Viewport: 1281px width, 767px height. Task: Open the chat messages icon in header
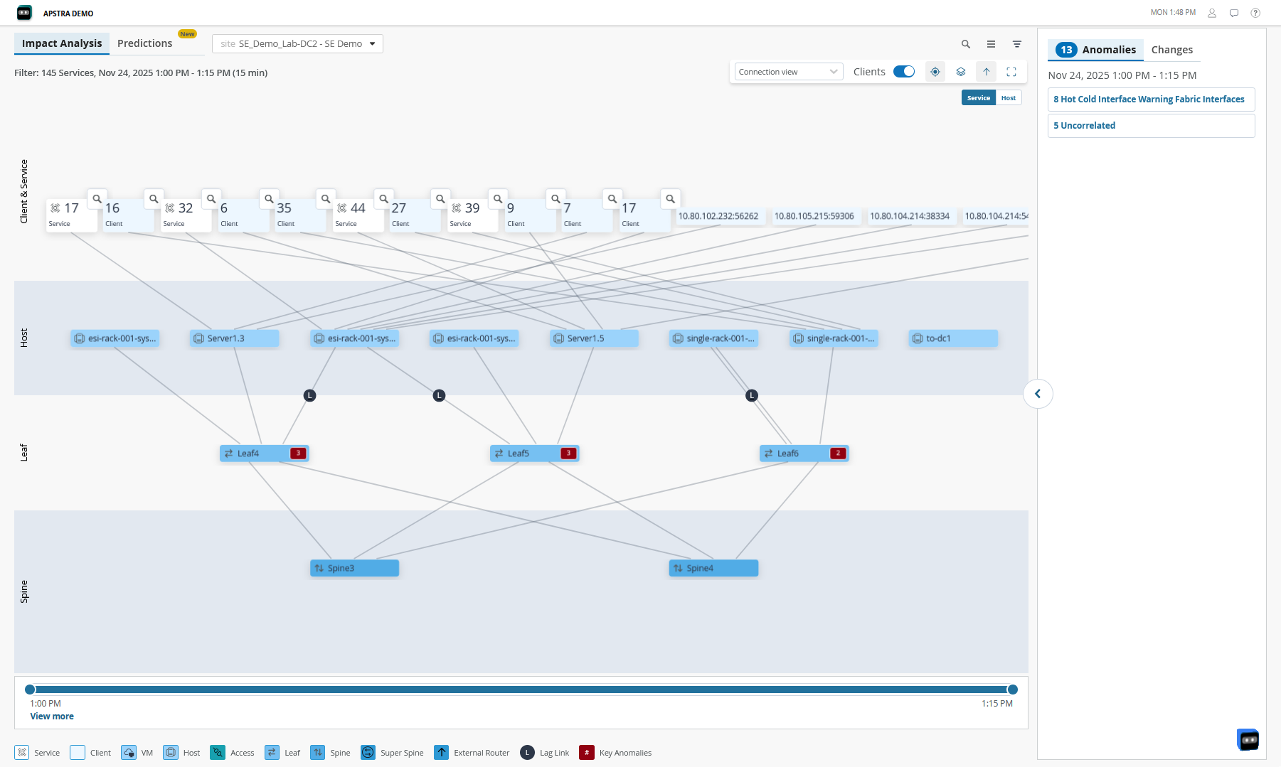click(x=1234, y=13)
